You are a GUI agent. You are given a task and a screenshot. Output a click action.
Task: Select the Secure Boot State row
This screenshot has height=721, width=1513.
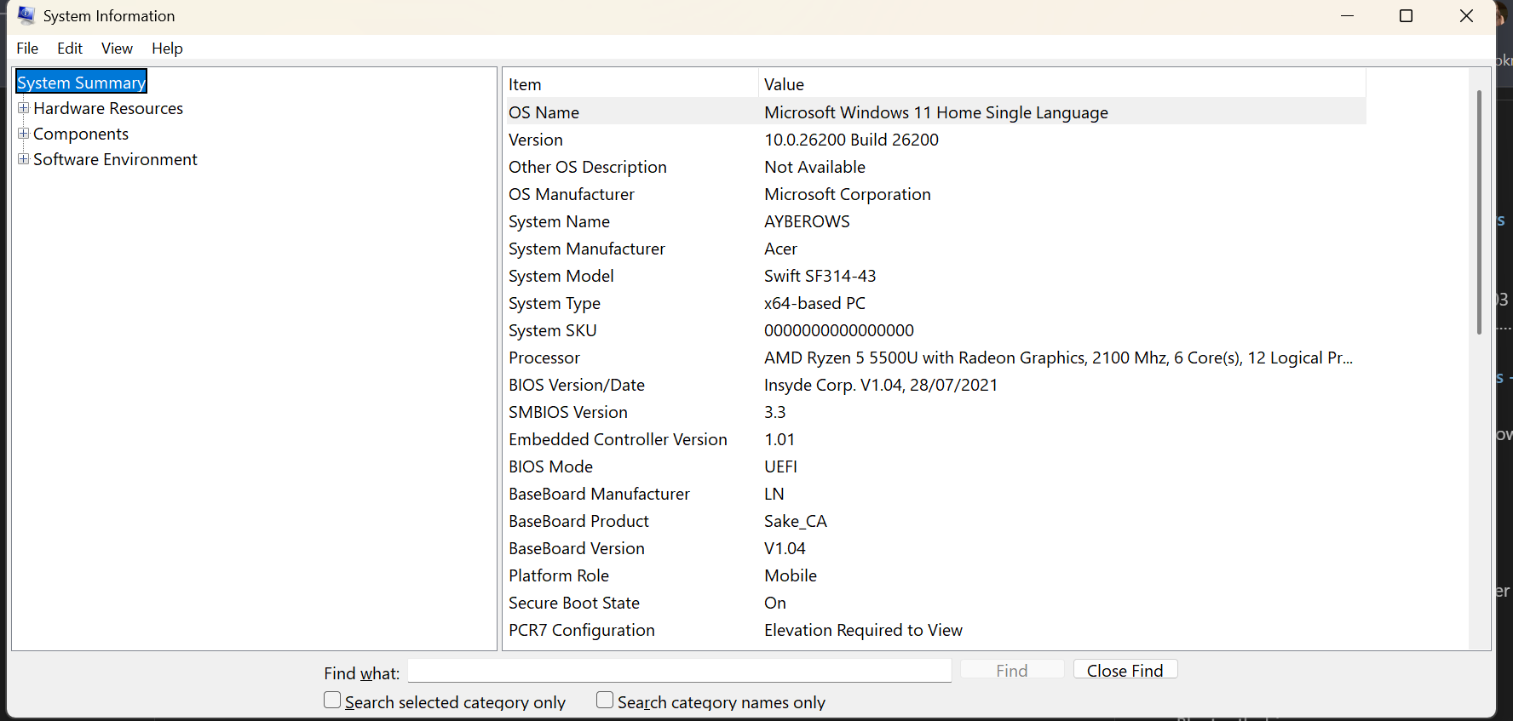tap(935, 603)
